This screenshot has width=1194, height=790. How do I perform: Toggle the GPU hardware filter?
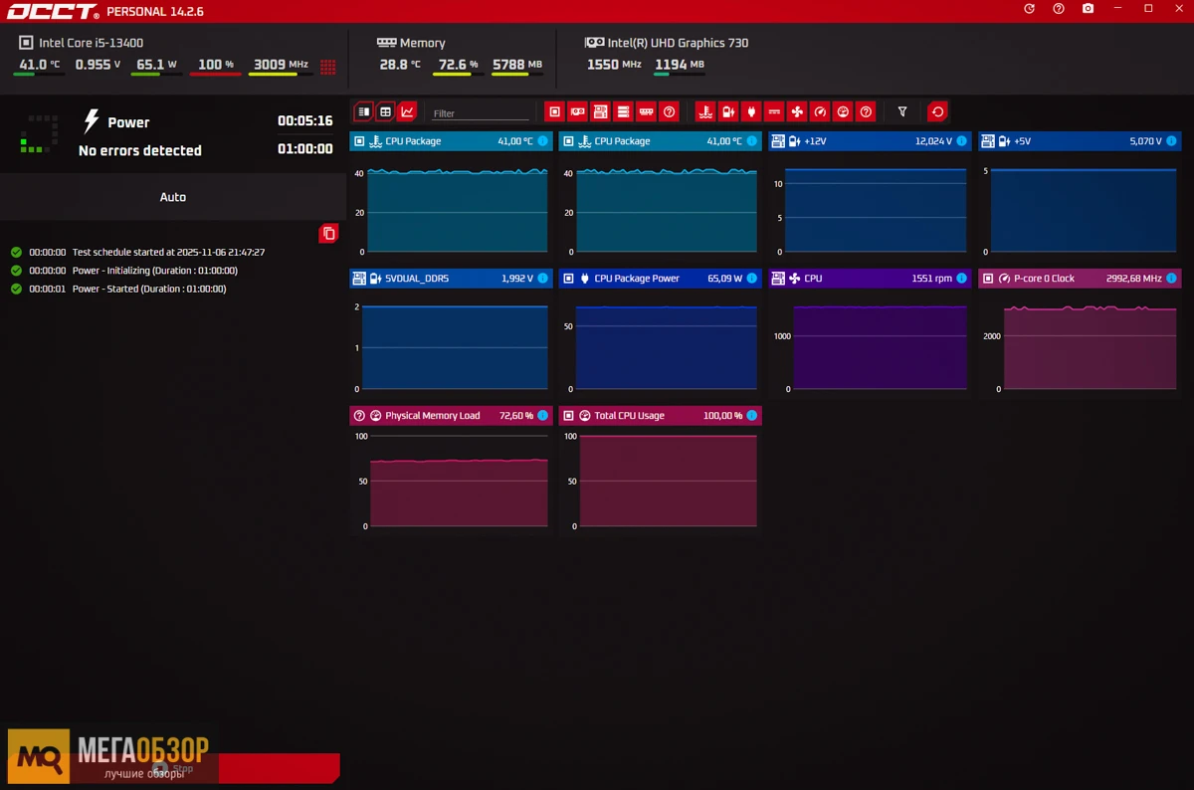point(577,111)
